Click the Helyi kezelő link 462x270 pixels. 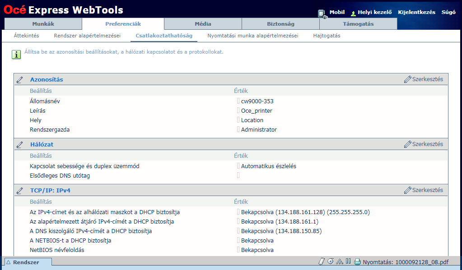375,12
